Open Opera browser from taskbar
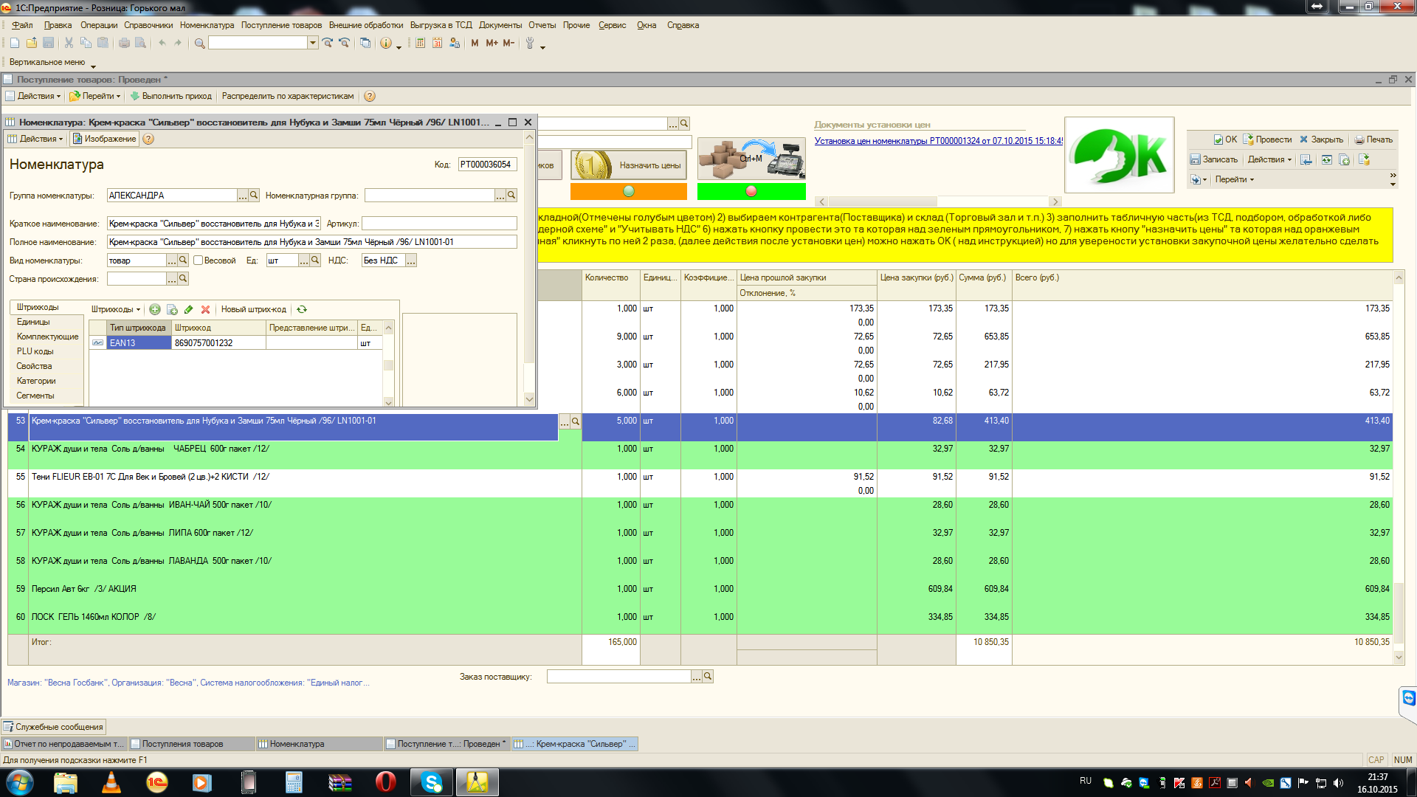The height and width of the screenshot is (797, 1417). [x=385, y=782]
